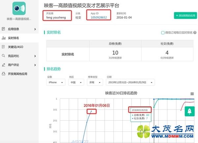This screenshot has width=198, height=143.
Task: Click the 社交(免费) column header
Action: pos(167,43)
